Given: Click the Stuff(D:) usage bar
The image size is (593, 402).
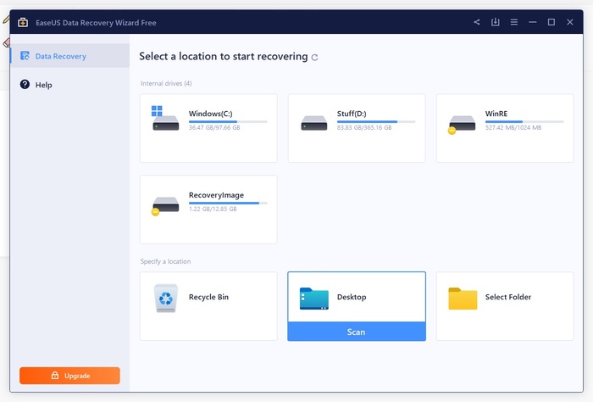Looking at the screenshot, I should pos(376,121).
